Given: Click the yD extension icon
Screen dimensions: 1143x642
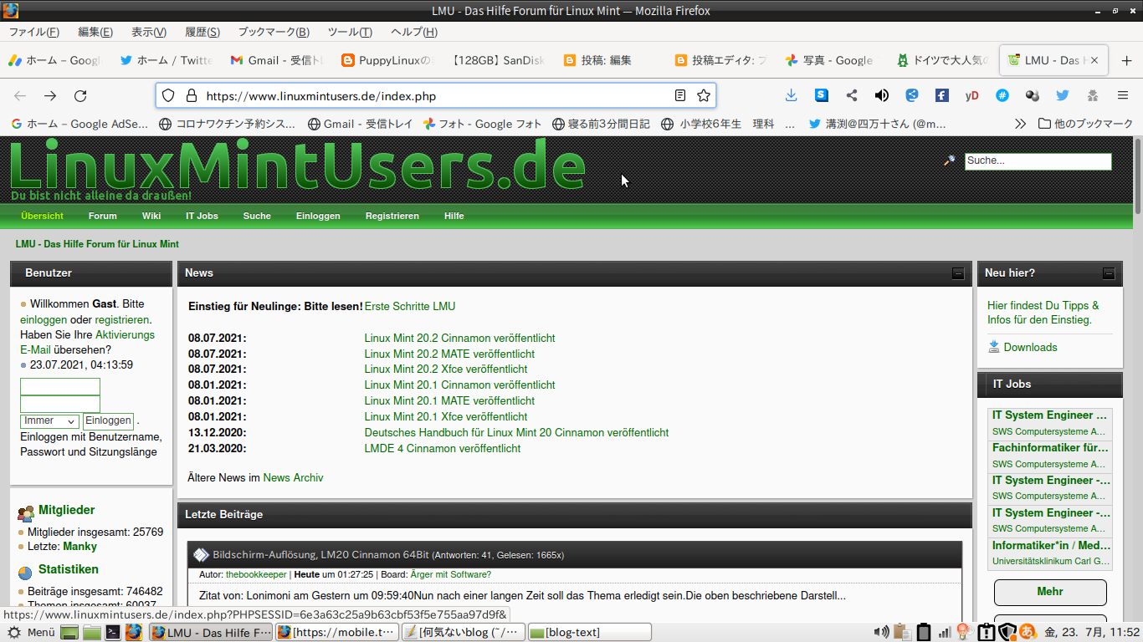Looking at the screenshot, I should pos(972,95).
